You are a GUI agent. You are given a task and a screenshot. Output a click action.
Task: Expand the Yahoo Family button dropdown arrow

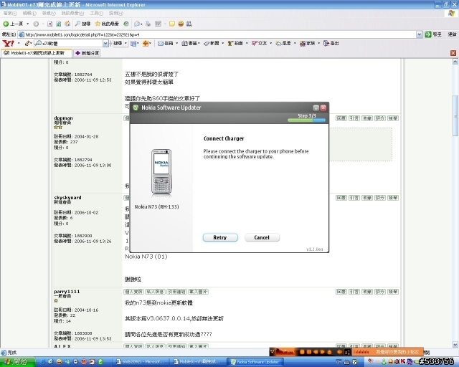[318, 43]
